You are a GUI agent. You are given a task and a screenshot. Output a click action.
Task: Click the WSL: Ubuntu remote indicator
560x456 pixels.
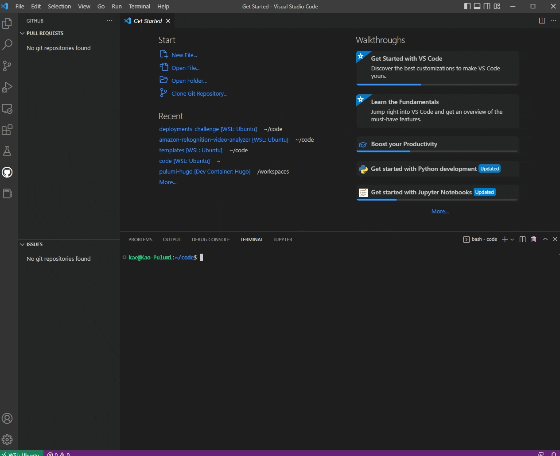click(22, 453)
